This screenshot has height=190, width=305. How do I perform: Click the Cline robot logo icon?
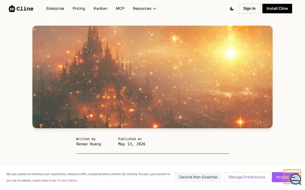(x=12, y=8)
